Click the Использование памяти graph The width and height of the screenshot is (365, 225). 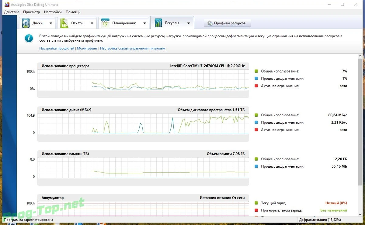point(143,168)
